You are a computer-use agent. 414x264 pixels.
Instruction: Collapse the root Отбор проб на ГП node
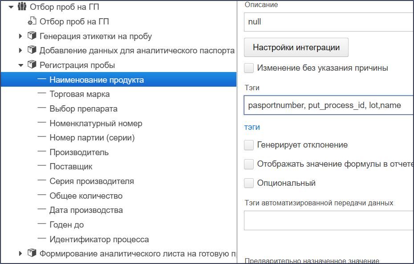(x=11, y=7)
